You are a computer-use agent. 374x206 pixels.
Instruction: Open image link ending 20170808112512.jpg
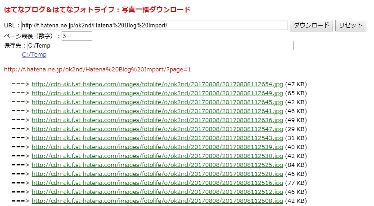click(x=157, y=192)
